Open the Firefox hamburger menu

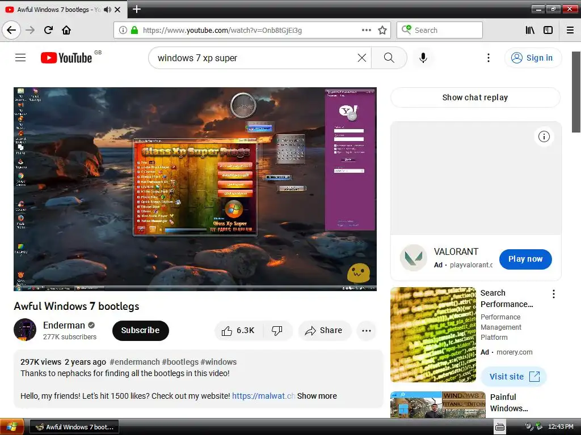click(x=570, y=30)
